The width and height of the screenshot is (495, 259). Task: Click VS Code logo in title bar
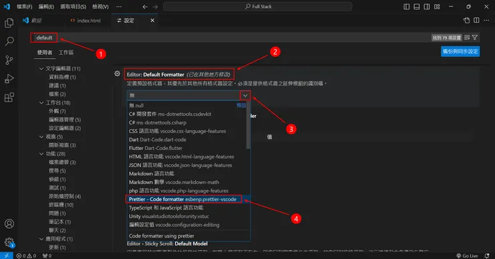tap(7, 6)
